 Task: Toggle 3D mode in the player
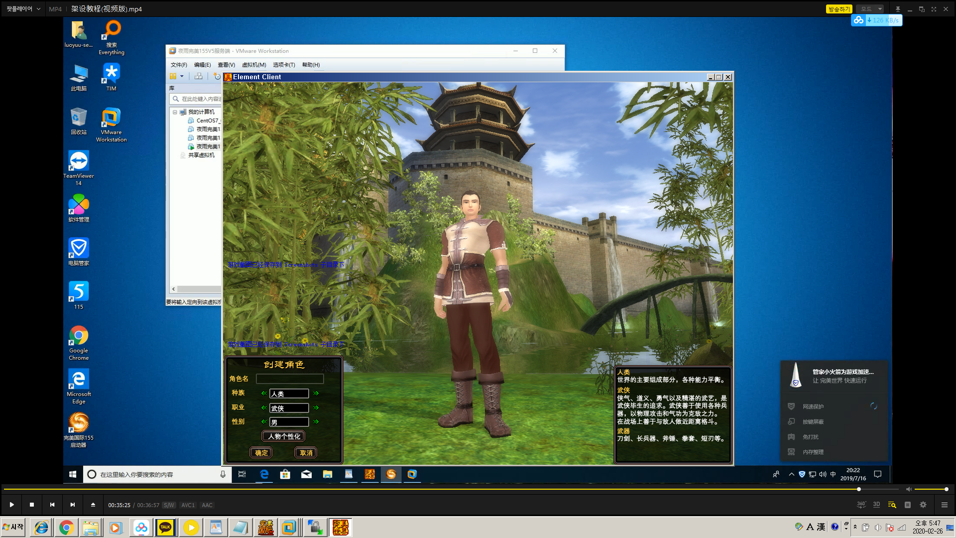(876, 505)
